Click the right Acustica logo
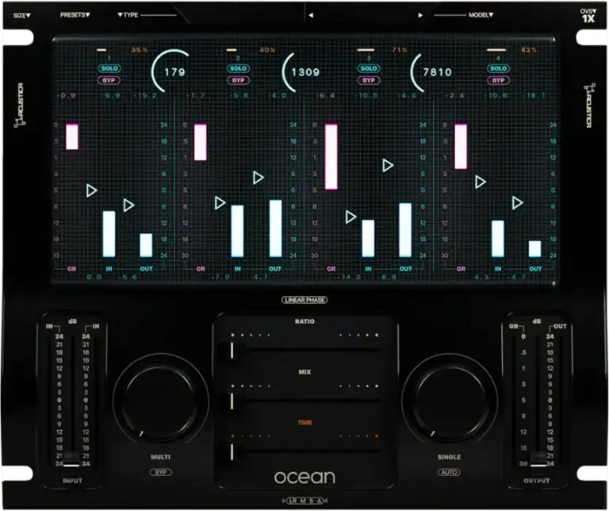The width and height of the screenshot is (609, 511). pos(589,105)
